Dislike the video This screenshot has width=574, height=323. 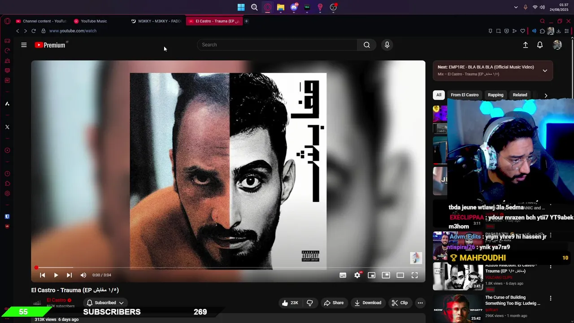[310, 303]
